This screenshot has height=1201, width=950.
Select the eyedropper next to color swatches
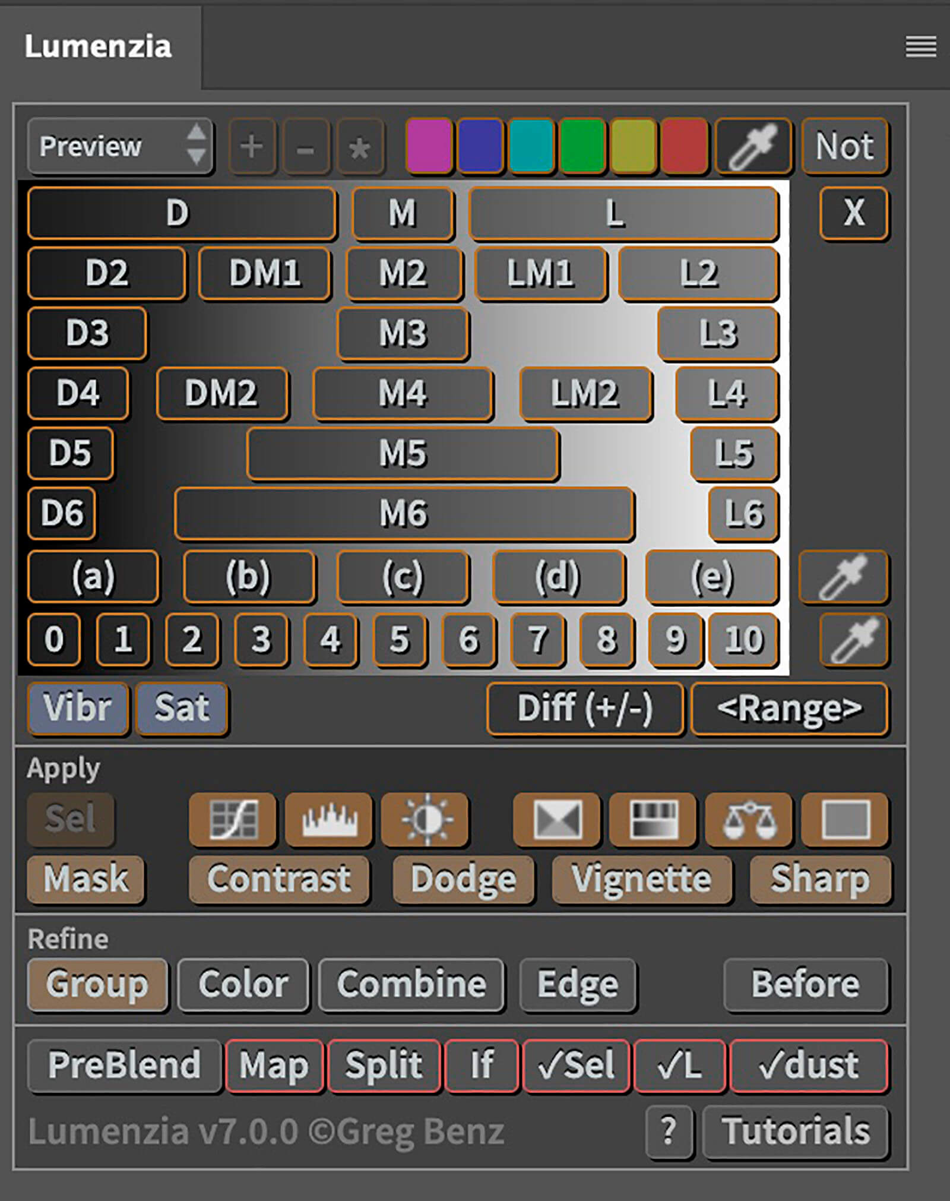click(753, 146)
